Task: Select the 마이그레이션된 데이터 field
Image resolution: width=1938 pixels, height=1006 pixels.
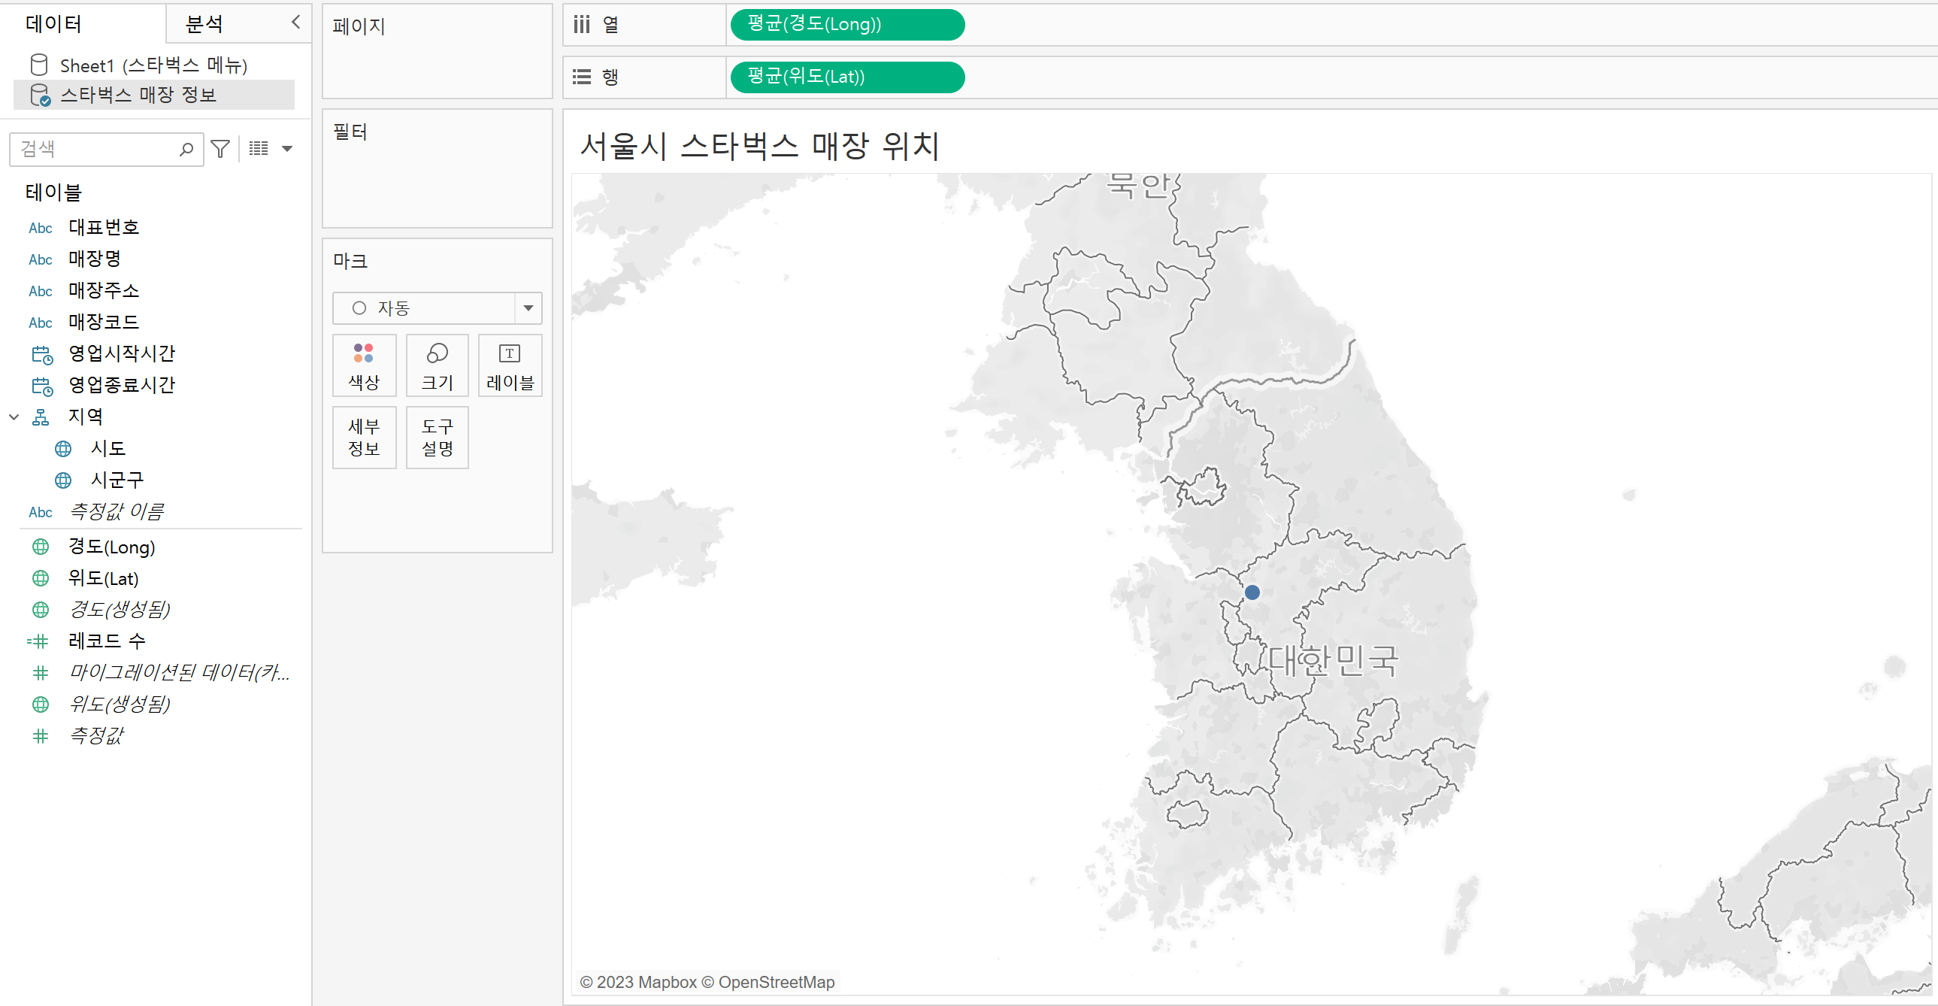Action: (x=179, y=673)
